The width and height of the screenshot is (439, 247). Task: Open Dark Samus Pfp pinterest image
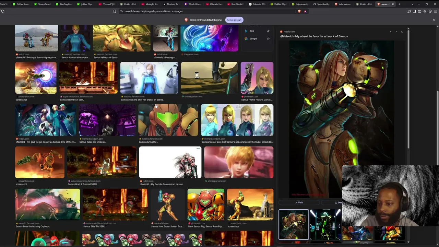(x=206, y=204)
